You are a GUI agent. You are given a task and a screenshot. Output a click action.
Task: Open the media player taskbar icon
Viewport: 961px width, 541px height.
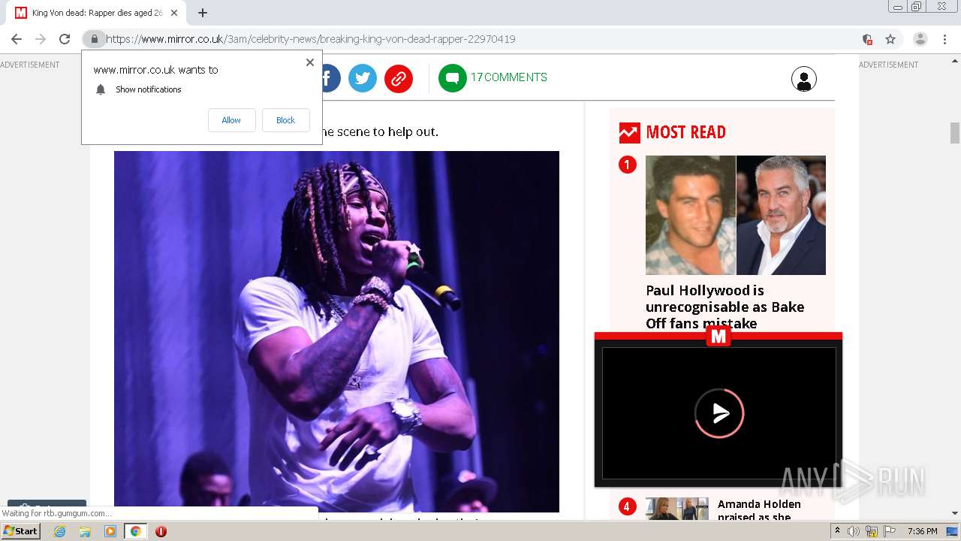tap(110, 531)
